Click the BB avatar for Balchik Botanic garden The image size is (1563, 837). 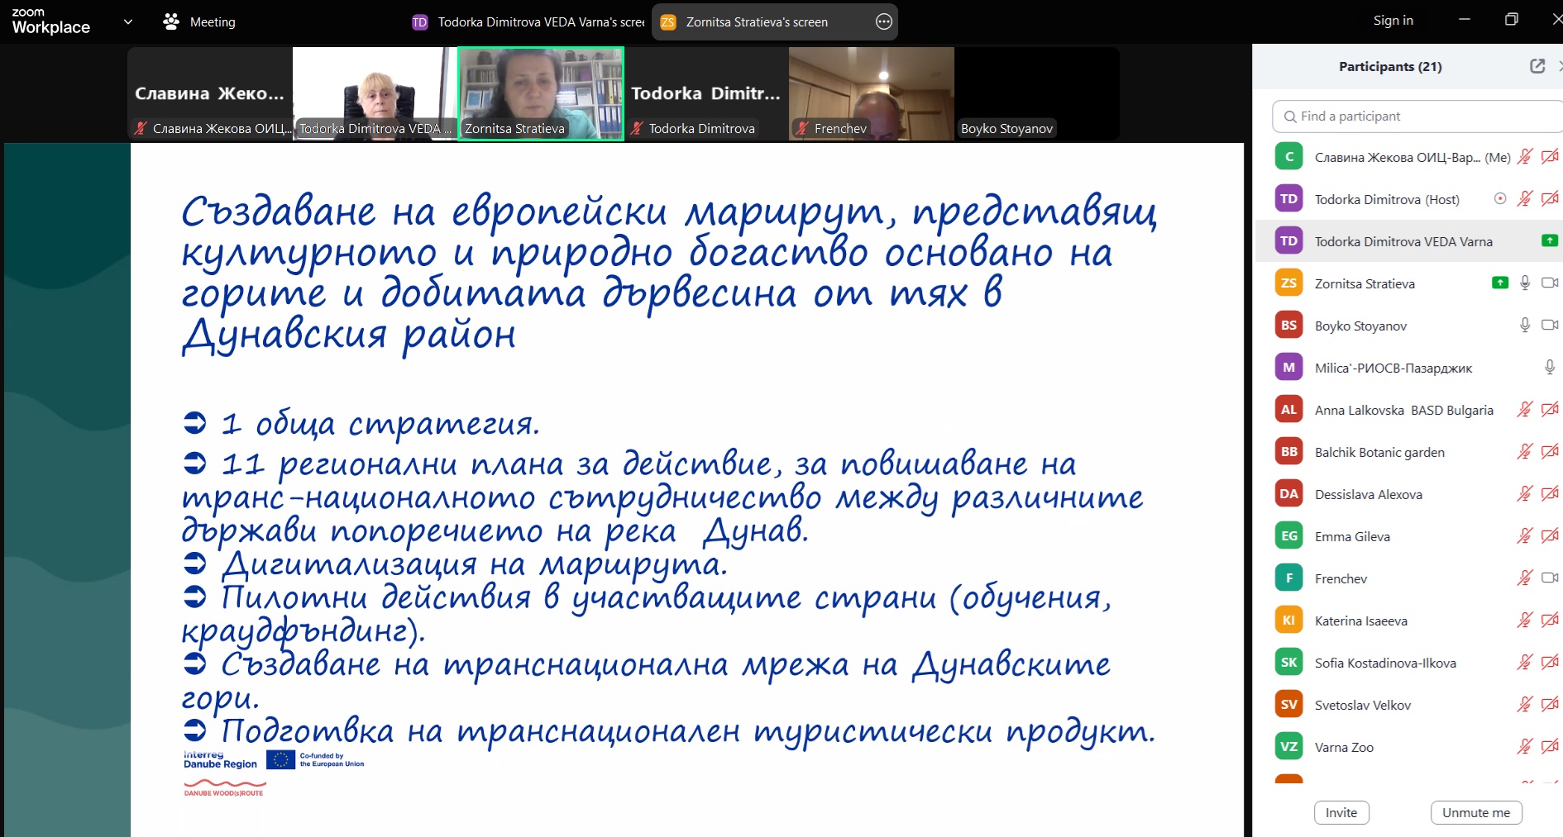(1288, 452)
